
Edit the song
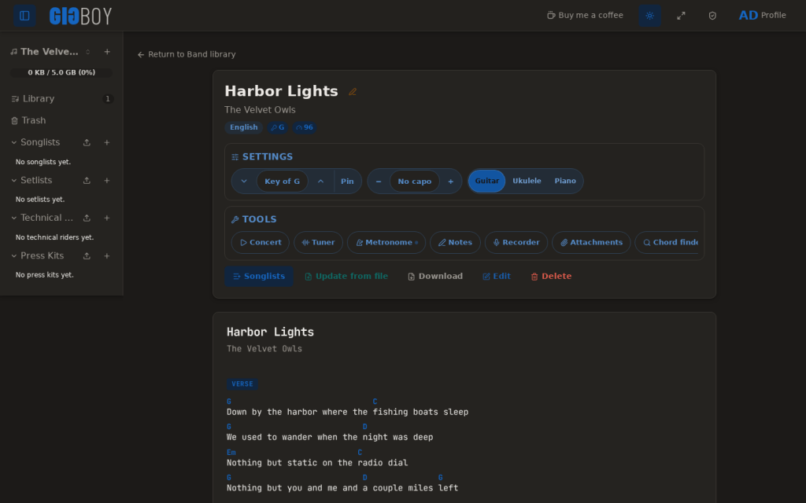[497, 276]
